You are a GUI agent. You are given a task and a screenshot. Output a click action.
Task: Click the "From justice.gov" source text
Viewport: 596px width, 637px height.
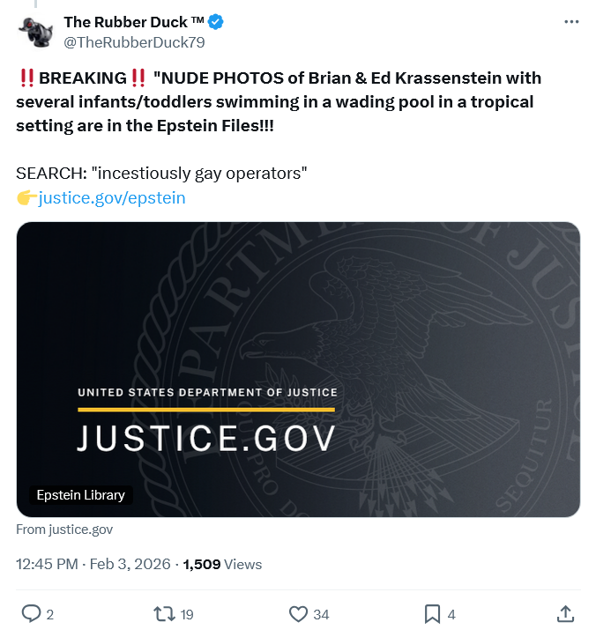pyautogui.click(x=64, y=530)
